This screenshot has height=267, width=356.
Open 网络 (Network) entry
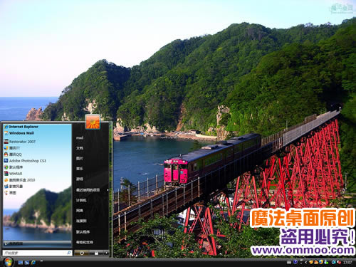[x=80, y=211]
